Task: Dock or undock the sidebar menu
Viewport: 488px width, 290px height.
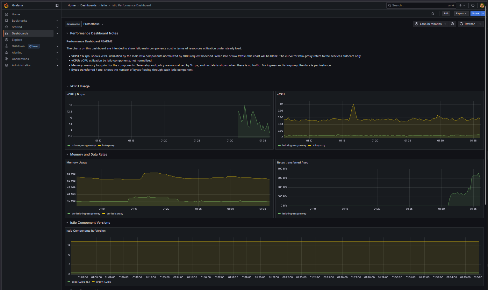Action: [x=57, y=5]
